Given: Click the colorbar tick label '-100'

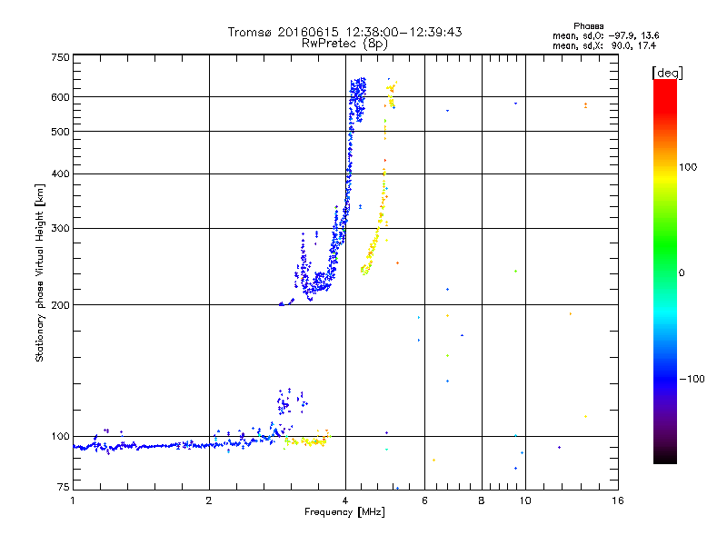Looking at the screenshot, I should [692, 379].
